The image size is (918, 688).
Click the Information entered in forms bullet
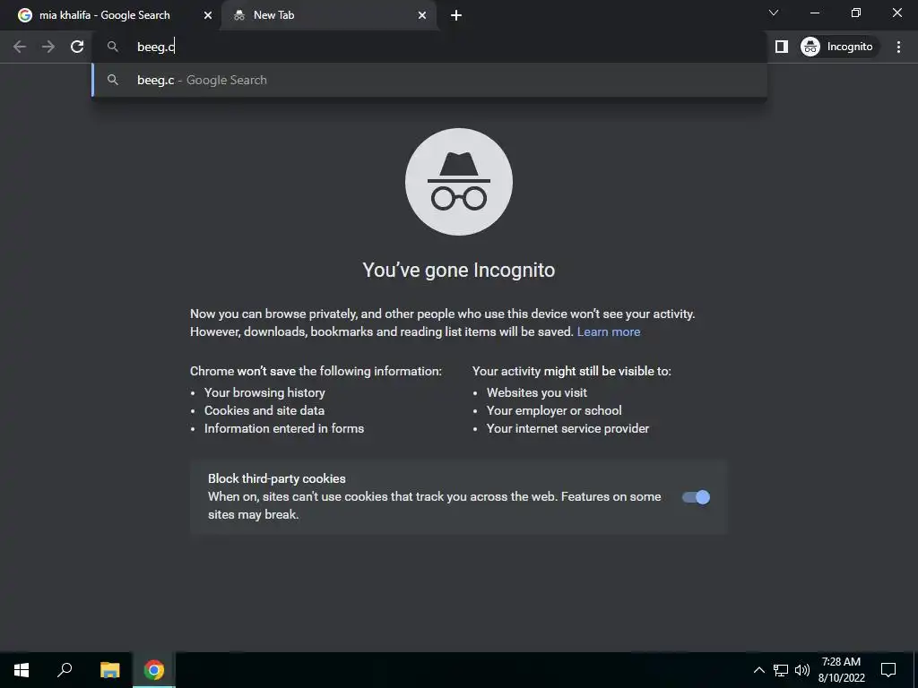point(284,429)
